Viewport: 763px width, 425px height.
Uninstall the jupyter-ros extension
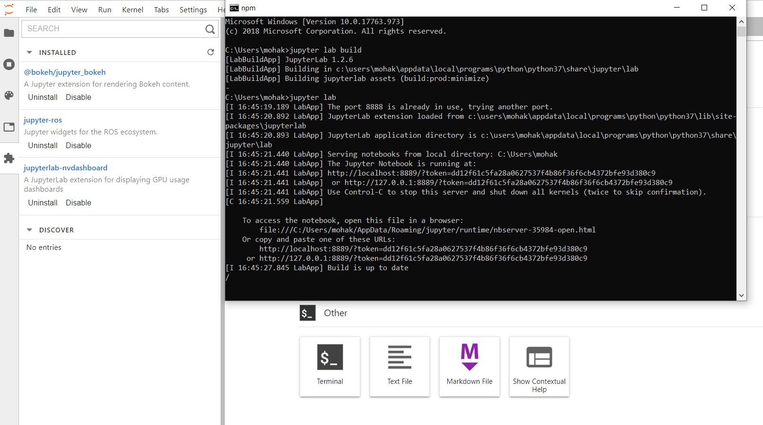pos(43,145)
